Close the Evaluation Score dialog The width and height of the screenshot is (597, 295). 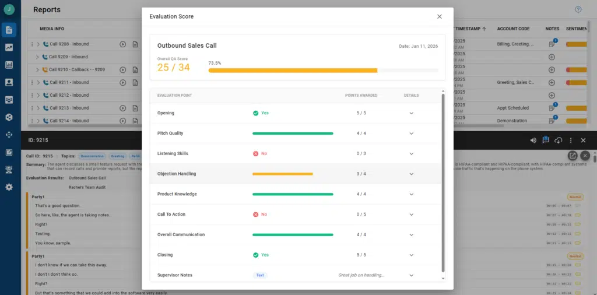pos(439,16)
